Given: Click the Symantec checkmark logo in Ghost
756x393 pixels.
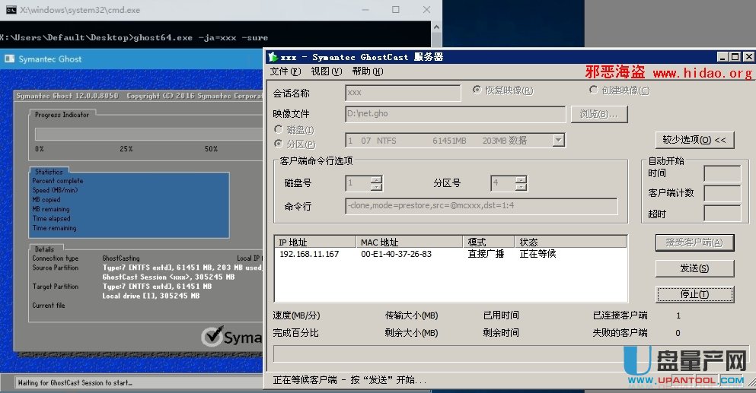Looking at the screenshot, I should (212, 336).
